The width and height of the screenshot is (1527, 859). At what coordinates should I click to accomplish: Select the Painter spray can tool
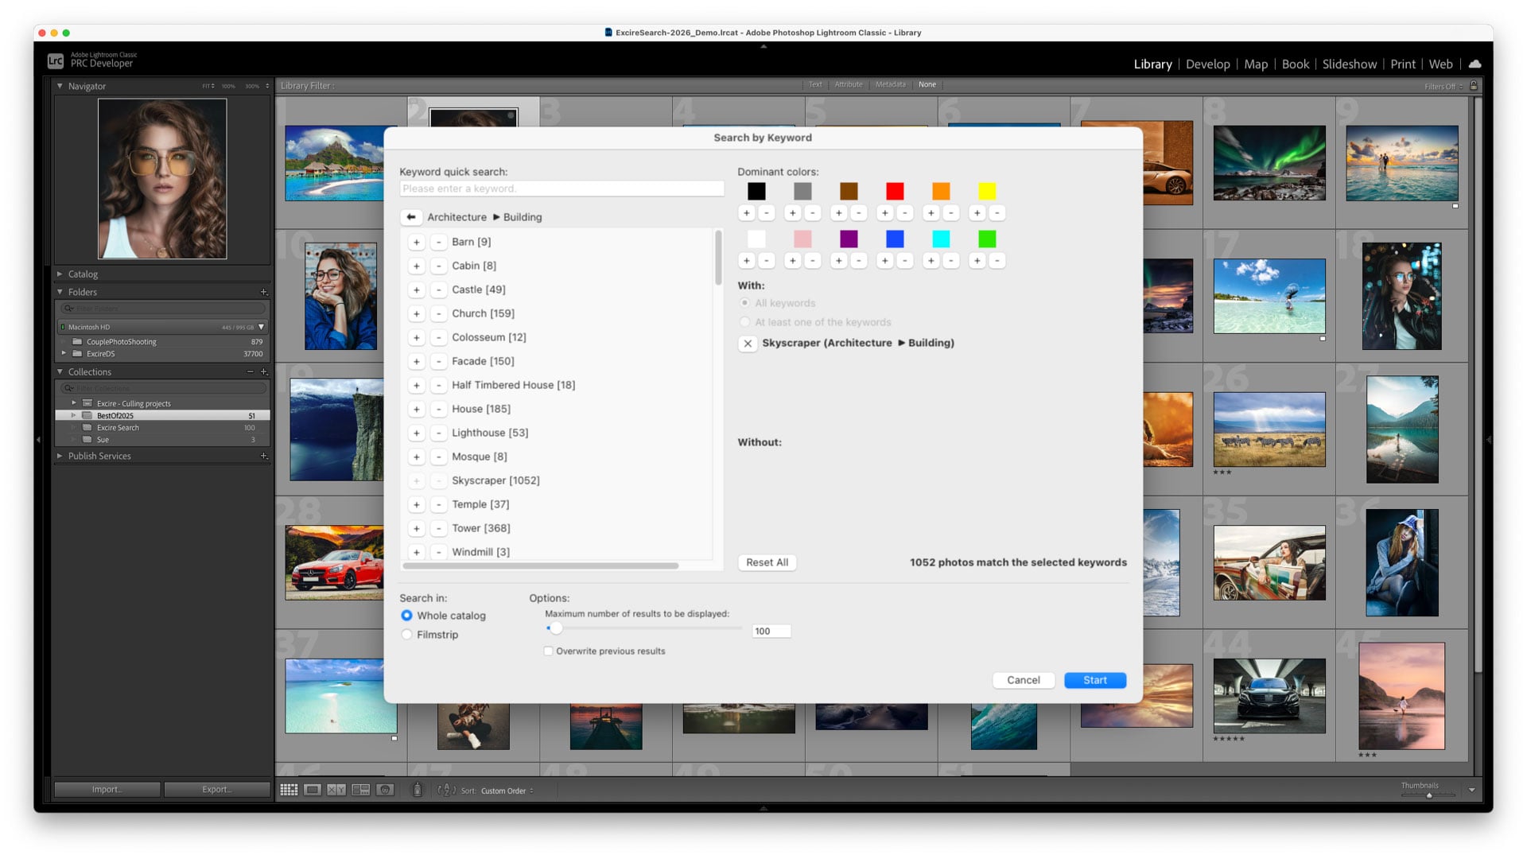(x=417, y=790)
